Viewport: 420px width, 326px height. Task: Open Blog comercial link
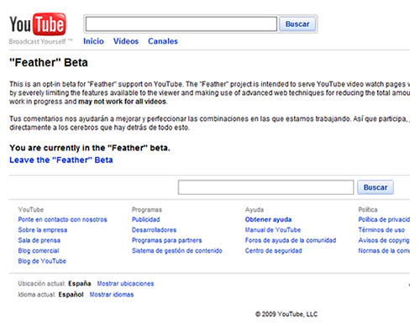point(39,250)
